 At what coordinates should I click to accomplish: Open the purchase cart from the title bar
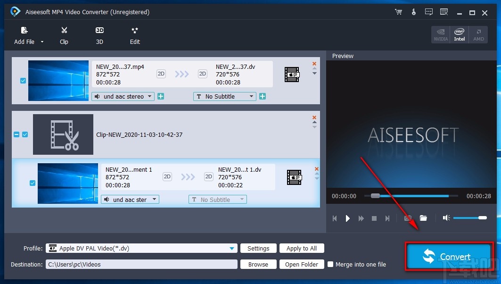click(398, 12)
